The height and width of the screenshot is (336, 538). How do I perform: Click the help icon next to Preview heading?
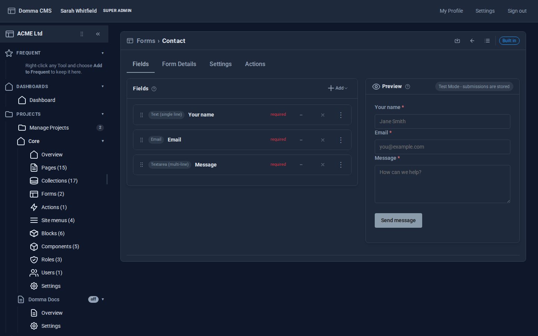tap(408, 87)
